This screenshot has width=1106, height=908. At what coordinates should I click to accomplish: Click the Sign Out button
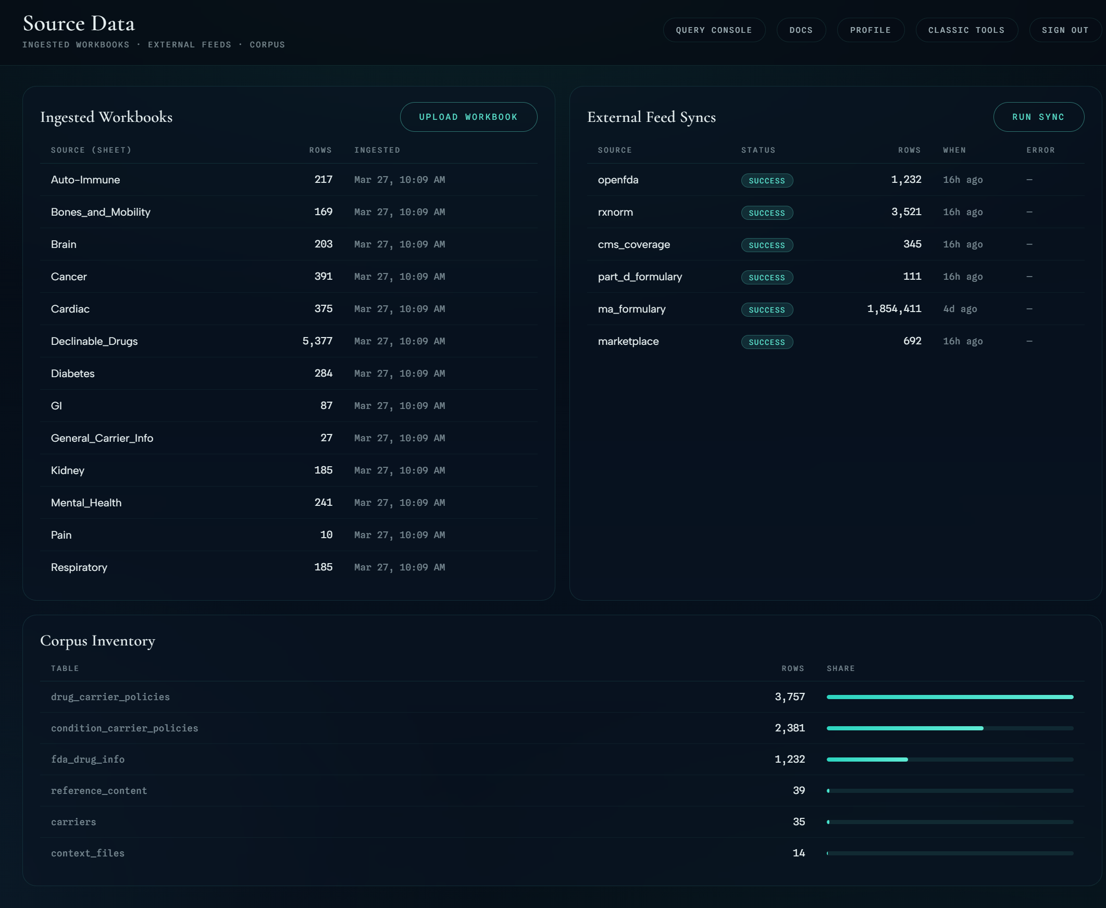click(1065, 30)
